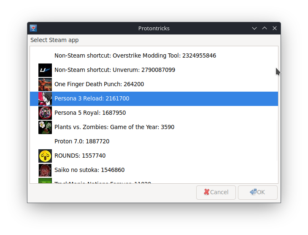Select Saiko no sutoka: 1546860

pos(154,170)
